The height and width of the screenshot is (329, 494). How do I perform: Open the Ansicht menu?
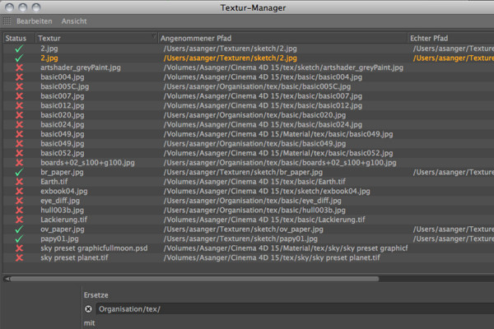click(x=74, y=21)
